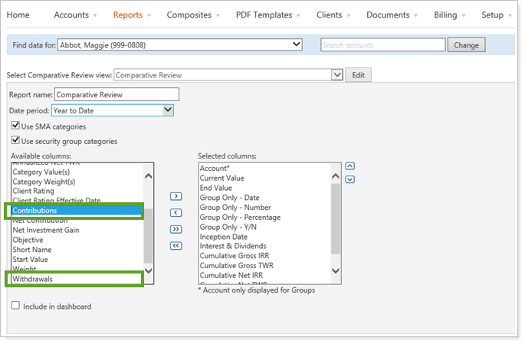This screenshot has height=344, width=525.
Task: Enable Include in dashboard checkbox
Action: click(x=15, y=306)
